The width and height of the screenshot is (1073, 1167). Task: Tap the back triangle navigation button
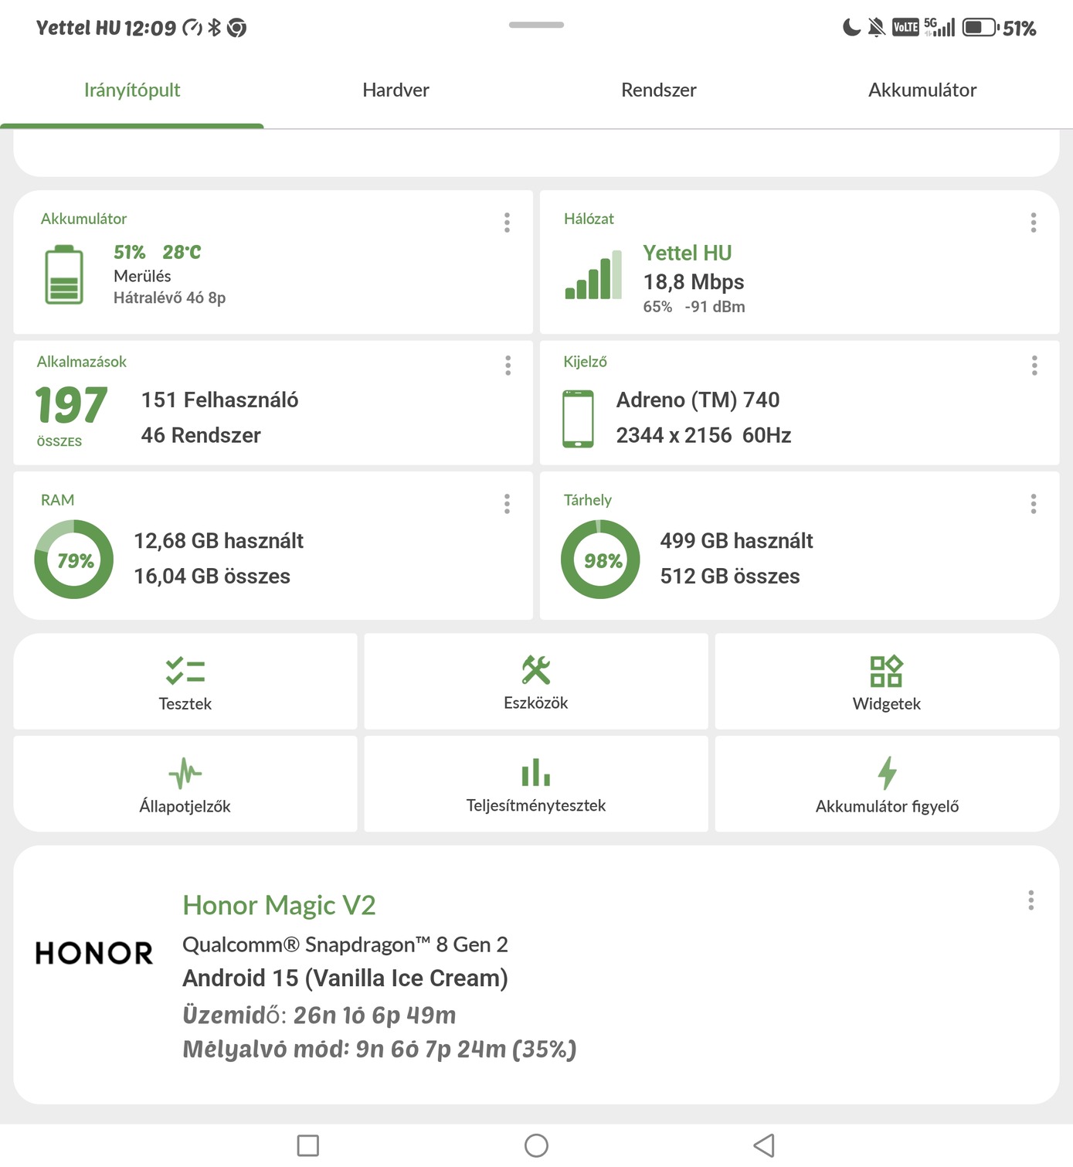click(764, 1145)
